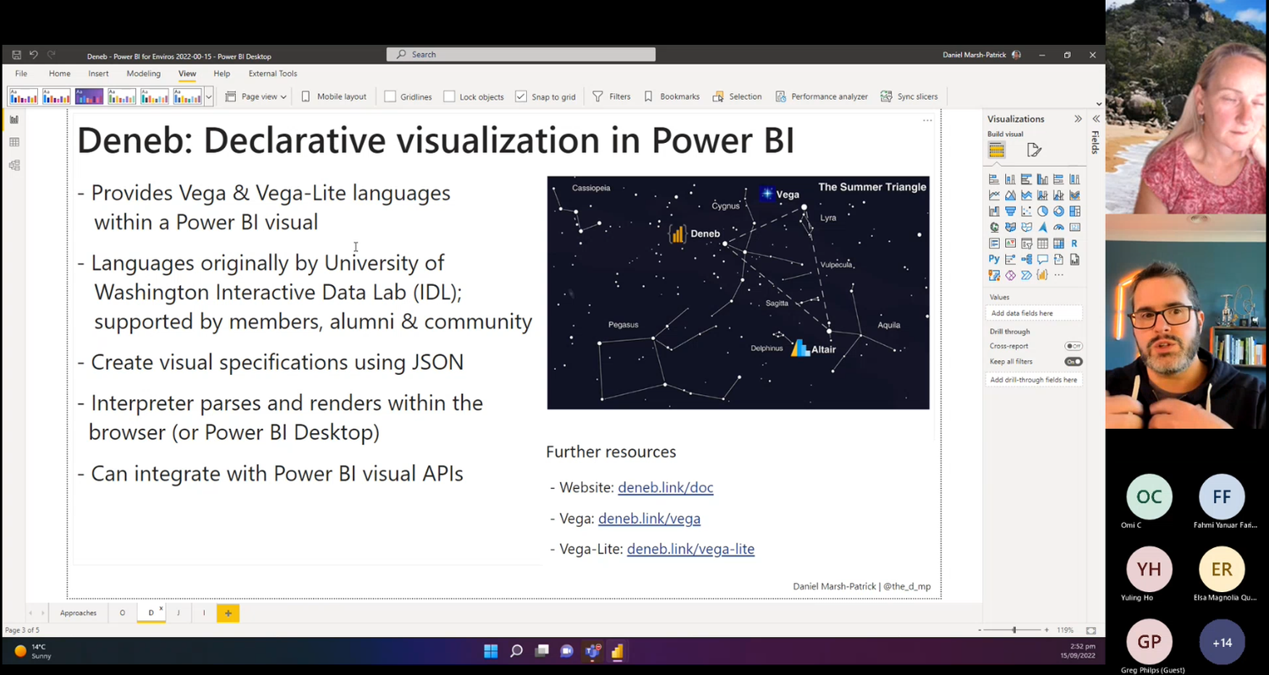Viewport: 1269px width, 675px height.
Task: Adjust the zoom slider in the status bar
Action: [1014, 629]
